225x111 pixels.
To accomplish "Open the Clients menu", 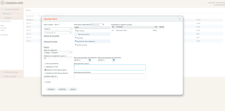I will click(12, 14).
